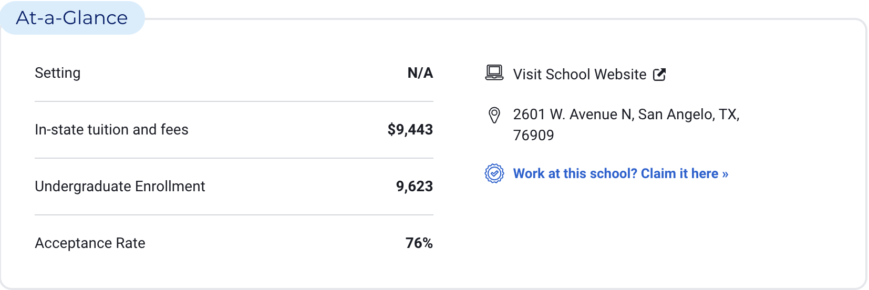Click the map pin location icon
Screen dimensions: 869x290
[494, 115]
